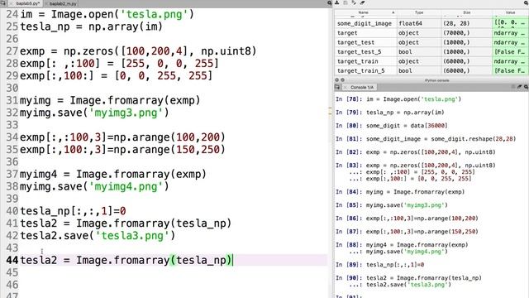The height and width of the screenshot is (298, 529).
Task: Select the target_test_5 variable name
Action: point(359,51)
